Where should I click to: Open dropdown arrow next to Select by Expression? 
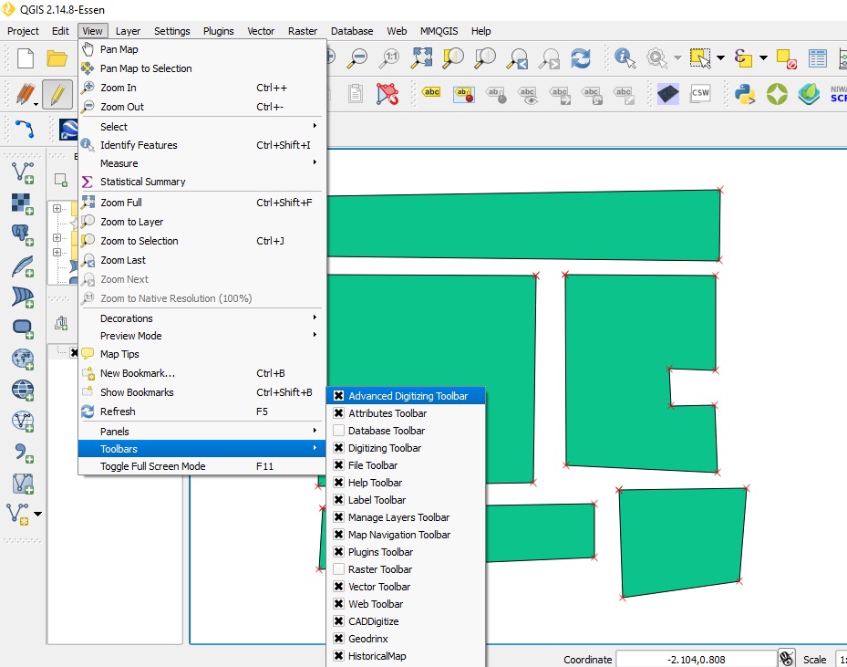(x=763, y=57)
